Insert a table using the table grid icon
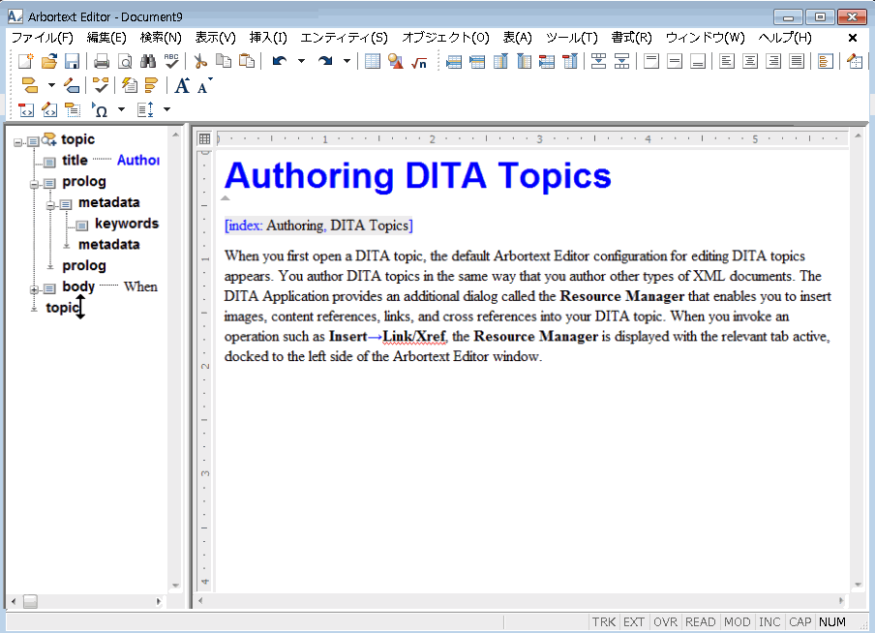 (373, 61)
